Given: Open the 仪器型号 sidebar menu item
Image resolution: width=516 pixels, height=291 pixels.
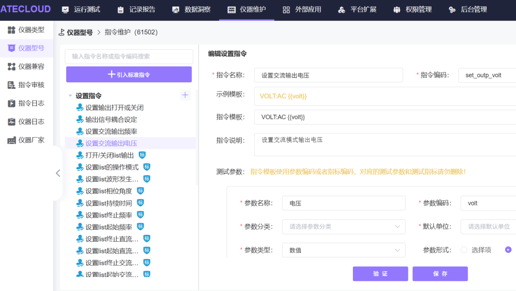Looking at the screenshot, I should click(26, 48).
